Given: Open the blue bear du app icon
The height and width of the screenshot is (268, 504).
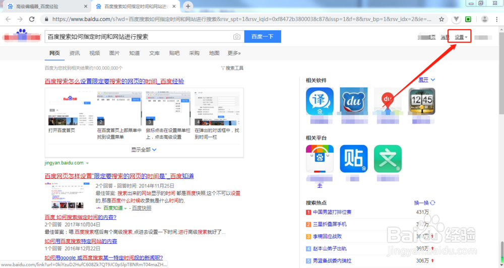Looking at the screenshot, I should (354, 101).
